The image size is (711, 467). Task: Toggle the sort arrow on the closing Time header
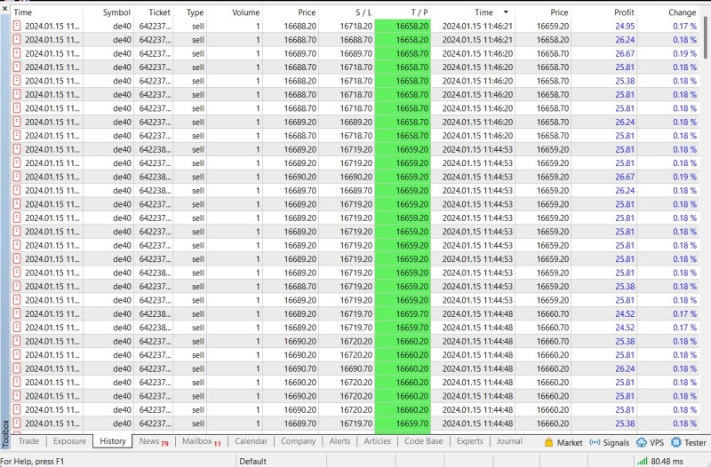(x=506, y=12)
